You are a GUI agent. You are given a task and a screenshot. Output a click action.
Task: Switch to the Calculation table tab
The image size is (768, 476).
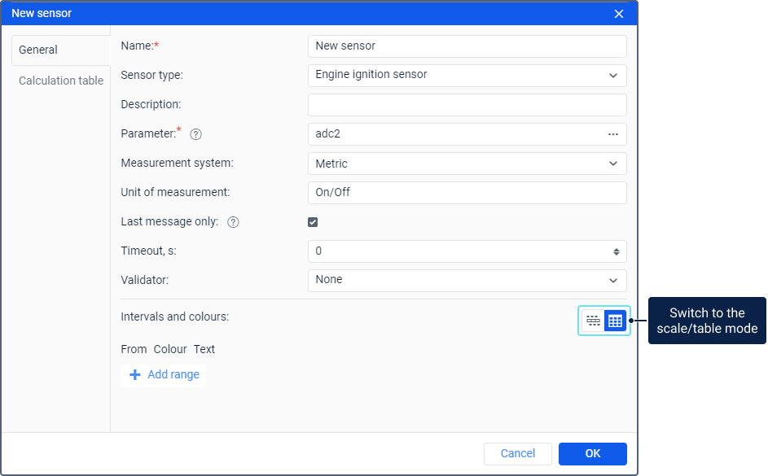click(x=61, y=81)
